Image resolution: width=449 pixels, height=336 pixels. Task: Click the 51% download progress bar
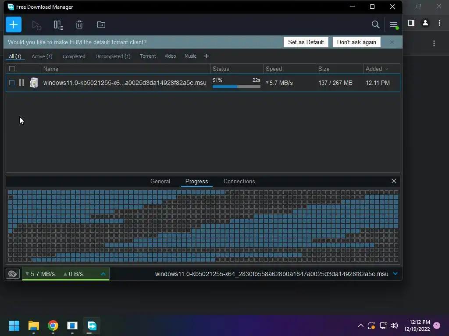pyautogui.click(x=236, y=86)
